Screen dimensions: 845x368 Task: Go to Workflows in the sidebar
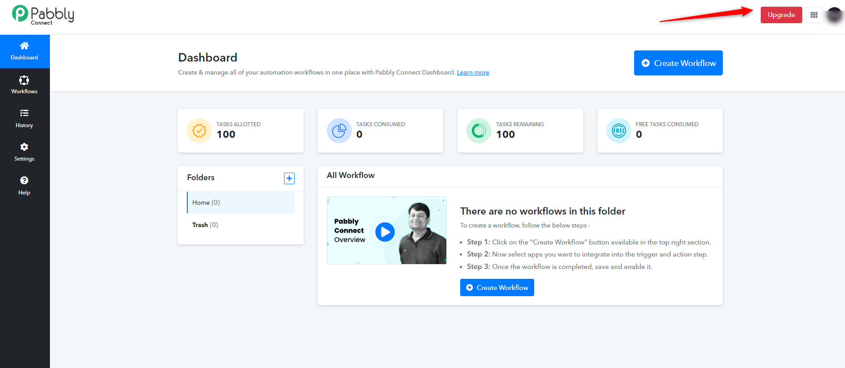coord(25,85)
